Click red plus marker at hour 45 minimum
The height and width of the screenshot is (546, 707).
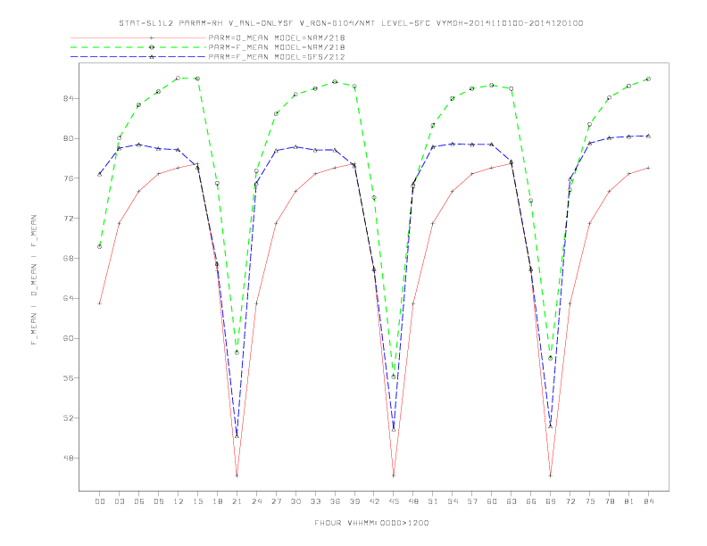click(x=394, y=476)
